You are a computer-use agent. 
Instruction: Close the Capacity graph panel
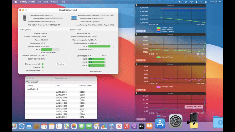click(136, 5)
